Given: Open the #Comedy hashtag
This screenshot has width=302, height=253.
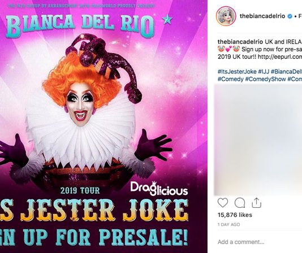Looking at the screenshot, I should [231, 79].
